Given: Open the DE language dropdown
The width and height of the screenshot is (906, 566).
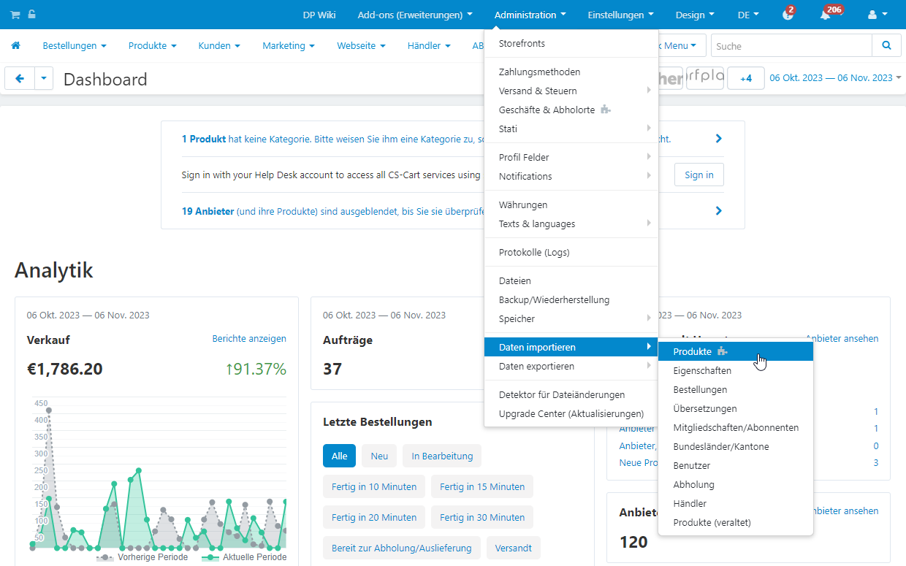Looking at the screenshot, I should click(x=748, y=15).
